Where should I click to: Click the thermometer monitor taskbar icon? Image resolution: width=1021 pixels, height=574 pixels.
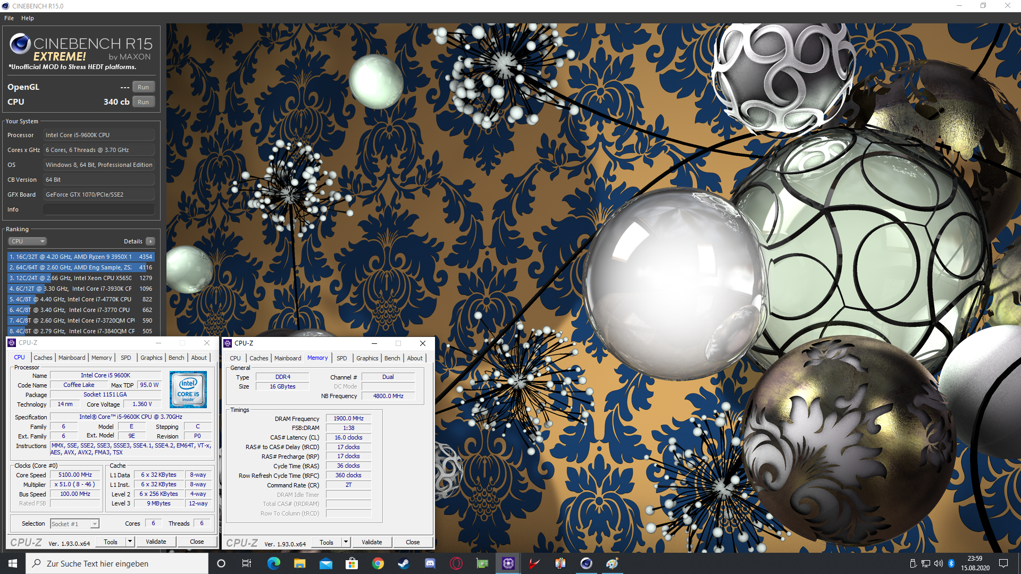pyautogui.click(x=560, y=563)
